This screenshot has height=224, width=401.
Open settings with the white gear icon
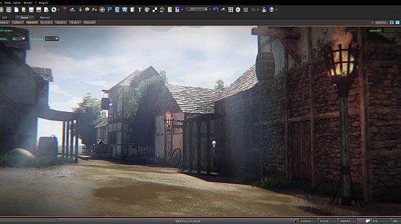[238, 10]
